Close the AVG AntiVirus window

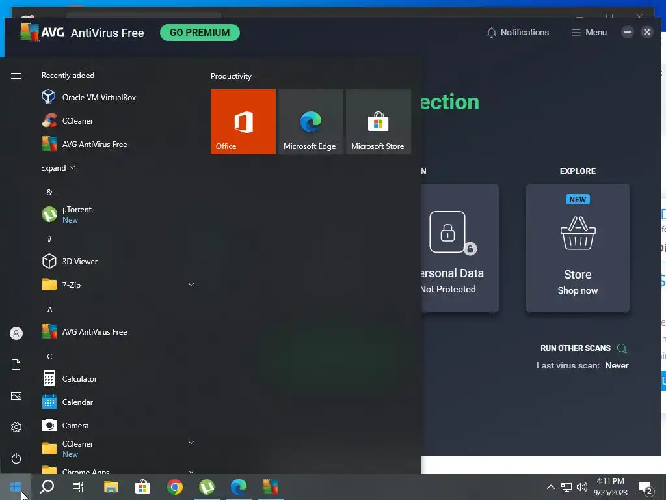[647, 32]
